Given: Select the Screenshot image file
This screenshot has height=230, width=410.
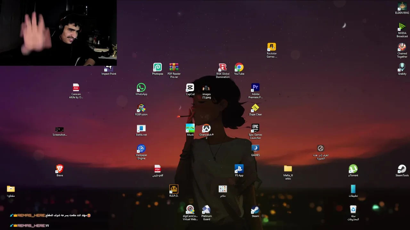Looking at the screenshot, I should [60, 131].
